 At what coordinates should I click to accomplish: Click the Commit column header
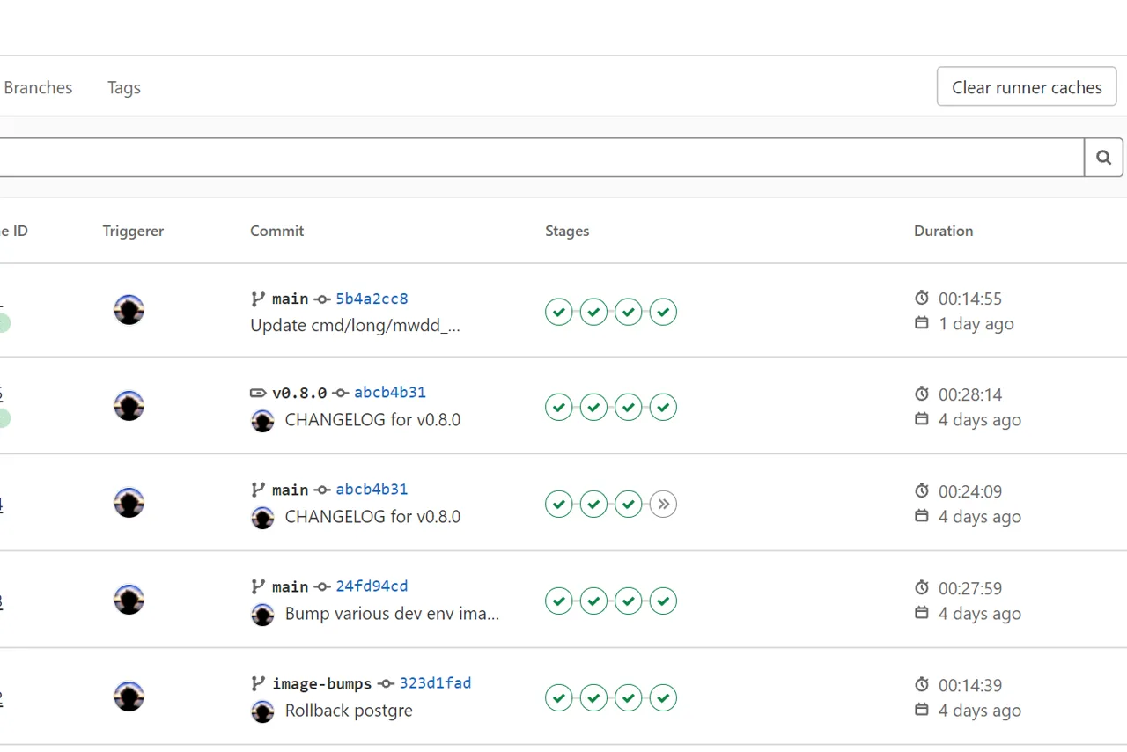[x=276, y=231]
